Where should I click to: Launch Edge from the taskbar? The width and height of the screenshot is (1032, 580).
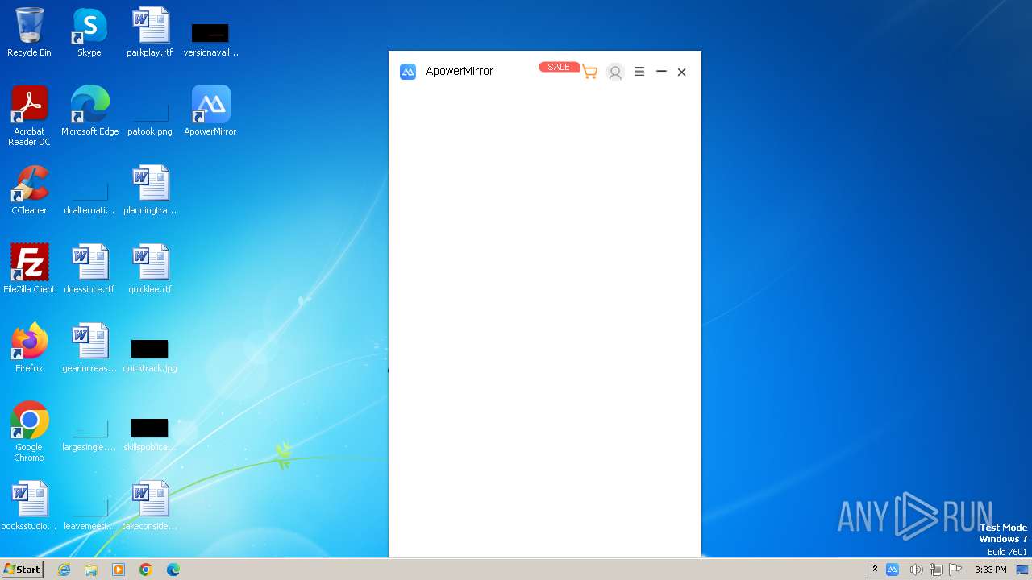pyautogui.click(x=173, y=570)
